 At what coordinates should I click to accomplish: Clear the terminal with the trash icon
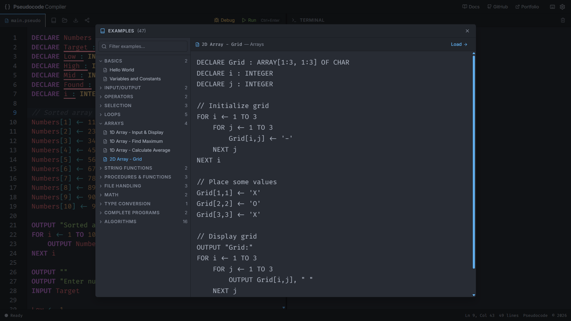(563, 20)
